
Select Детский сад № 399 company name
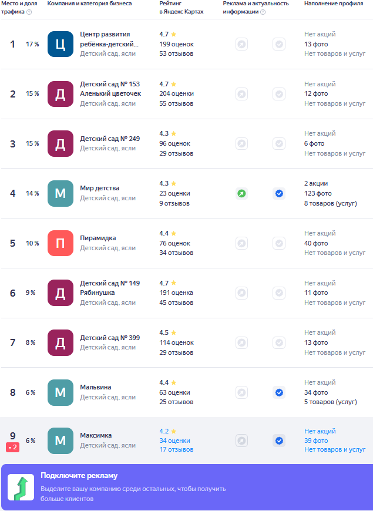110,338
